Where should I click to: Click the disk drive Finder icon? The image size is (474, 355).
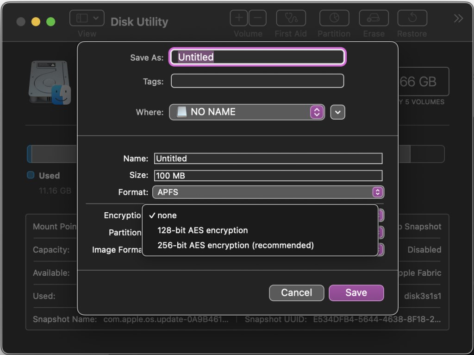(x=50, y=82)
